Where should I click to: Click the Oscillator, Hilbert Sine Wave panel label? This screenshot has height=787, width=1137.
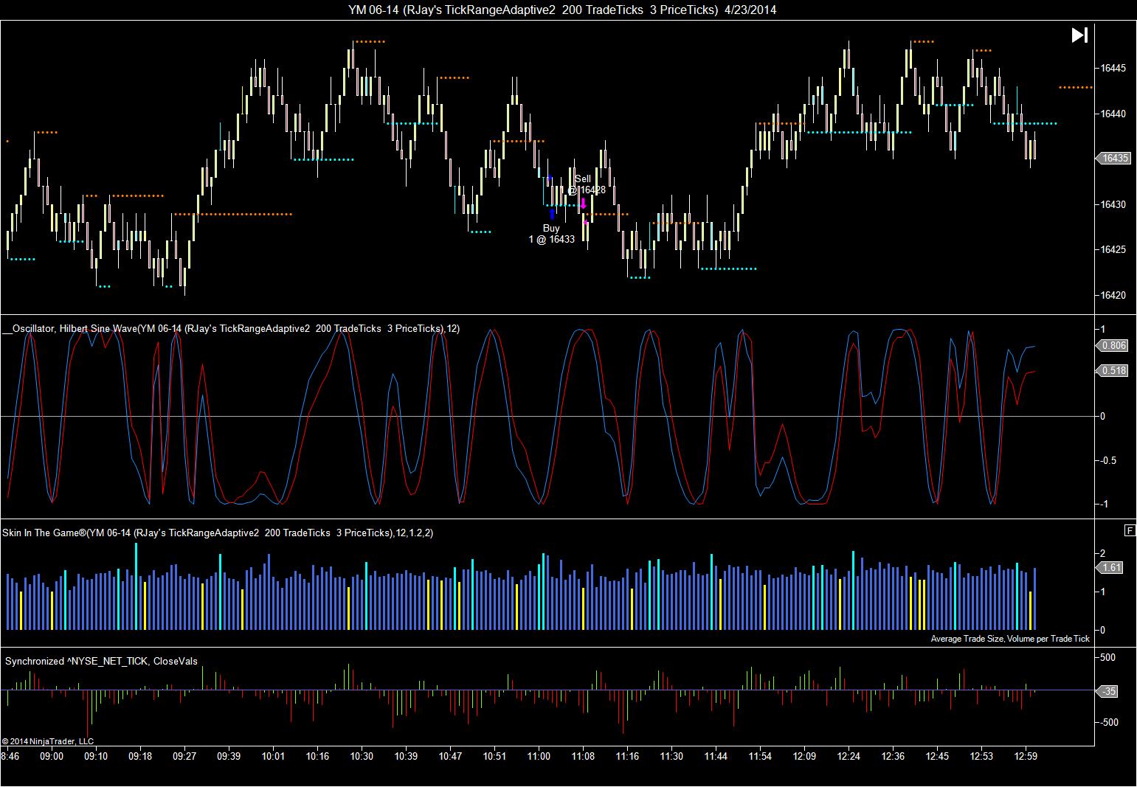tap(231, 328)
